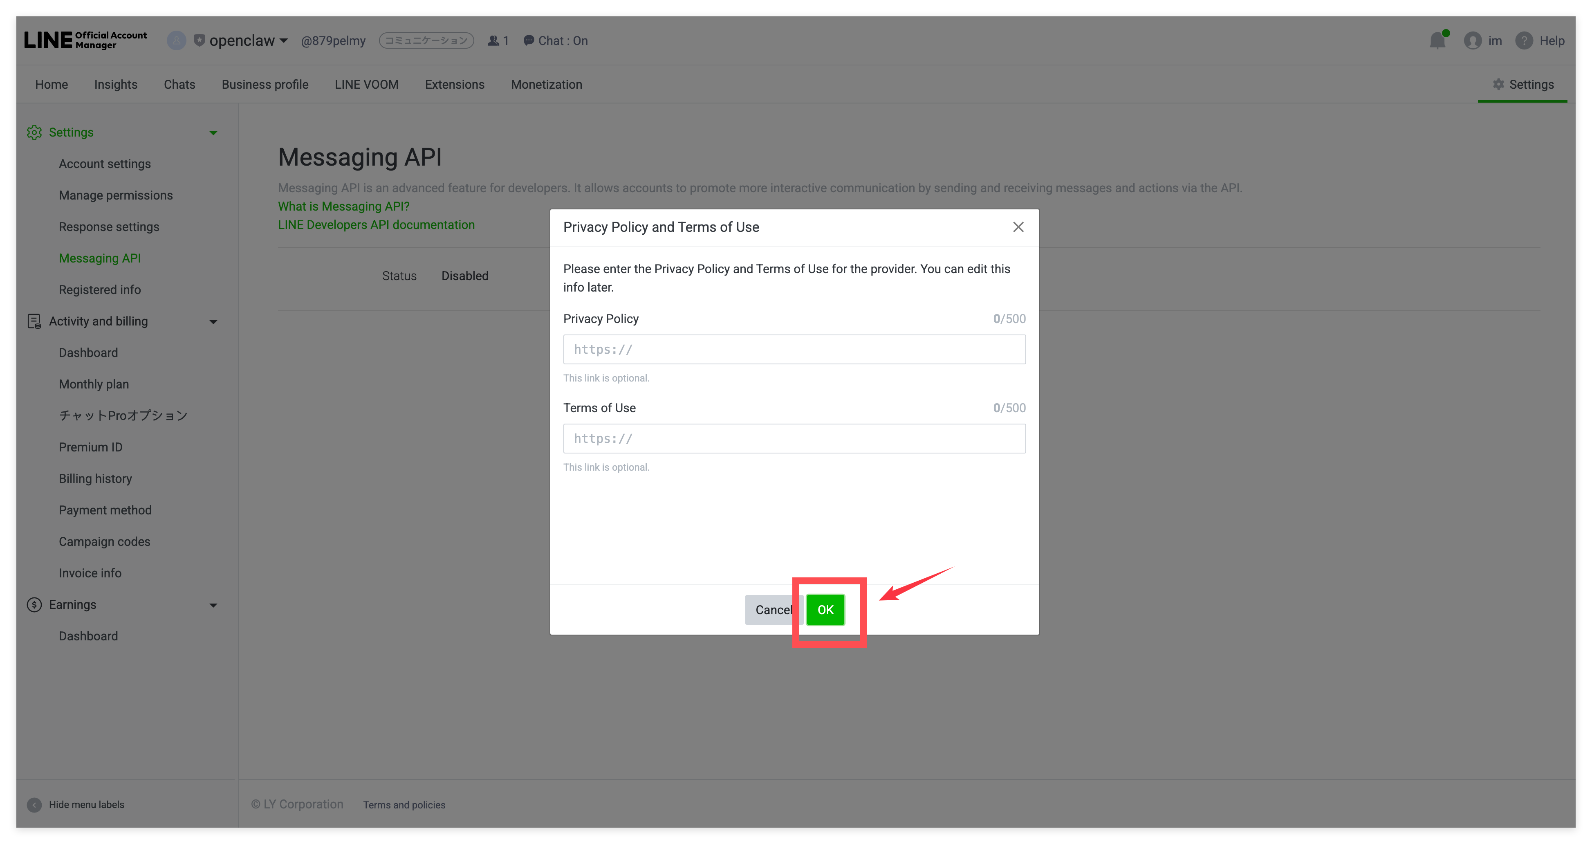Toggle the Chat : On status indicator

click(555, 41)
